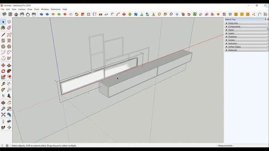Viewport: 269px width, 151px height.
Task: Pick the Dimensions tool
Action: pyautogui.click(x=9, y=84)
